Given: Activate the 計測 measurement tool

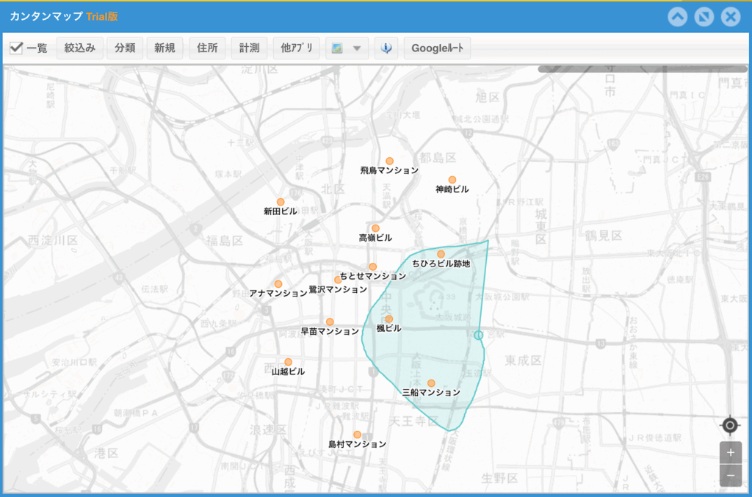Looking at the screenshot, I should click(x=249, y=48).
